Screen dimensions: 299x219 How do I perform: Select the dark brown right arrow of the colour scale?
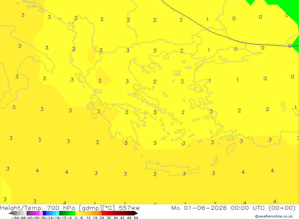pyautogui.click(x=136, y=213)
